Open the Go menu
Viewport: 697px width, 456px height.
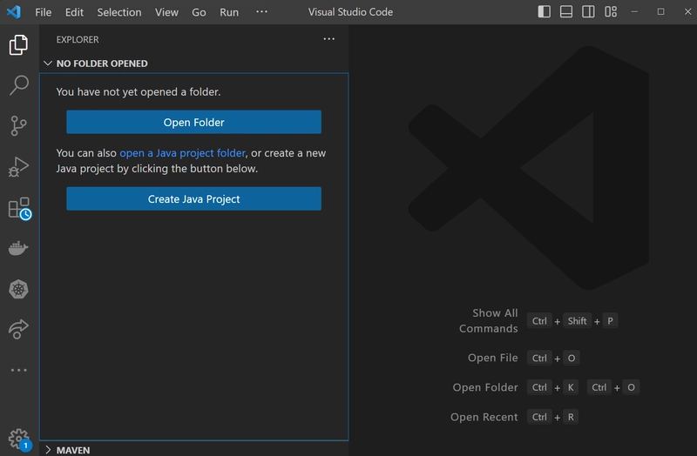(199, 12)
